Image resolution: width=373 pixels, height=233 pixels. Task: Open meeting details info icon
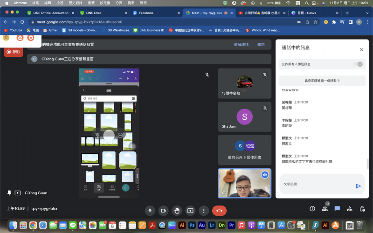(x=312, y=209)
